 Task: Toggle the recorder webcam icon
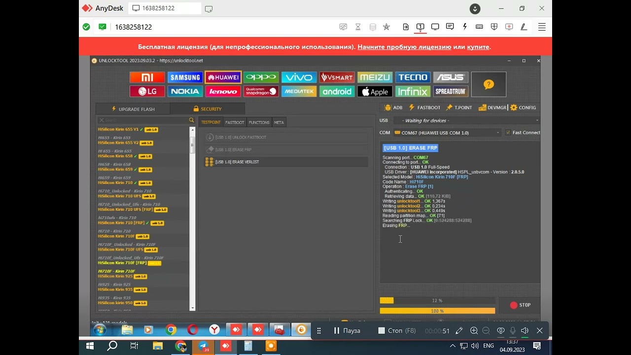click(x=500, y=331)
